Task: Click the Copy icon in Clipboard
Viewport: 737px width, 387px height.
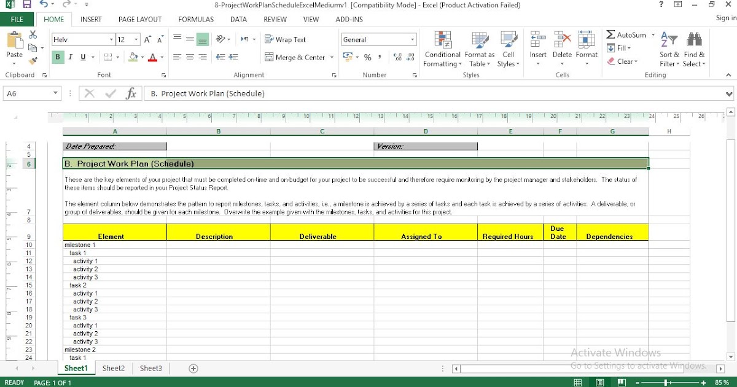Action: click(33, 47)
